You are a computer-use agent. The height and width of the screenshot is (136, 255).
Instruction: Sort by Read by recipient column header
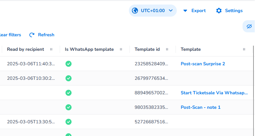(x=25, y=49)
